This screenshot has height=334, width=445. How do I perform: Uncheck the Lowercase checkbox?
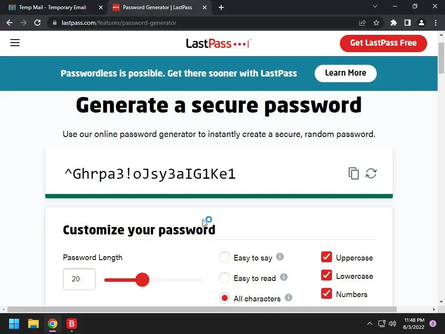(x=326, y=275)
